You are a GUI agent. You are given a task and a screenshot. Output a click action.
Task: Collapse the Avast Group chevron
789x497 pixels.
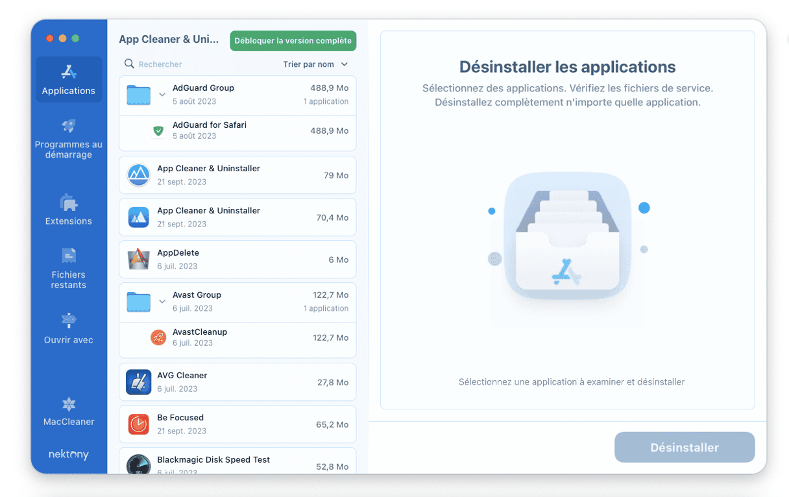[162, 302]
